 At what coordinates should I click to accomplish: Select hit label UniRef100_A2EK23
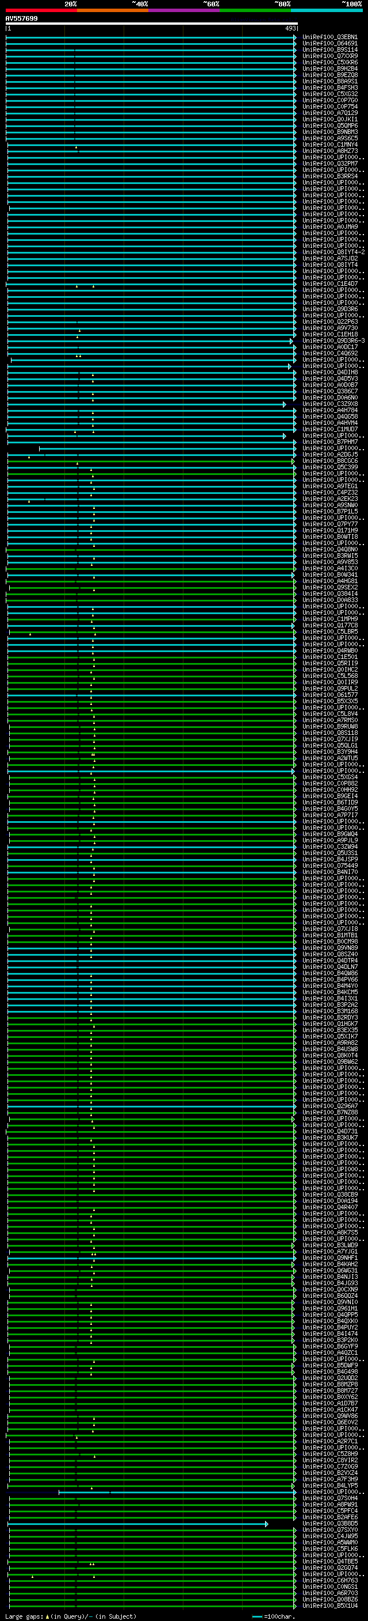click(329, 499)
